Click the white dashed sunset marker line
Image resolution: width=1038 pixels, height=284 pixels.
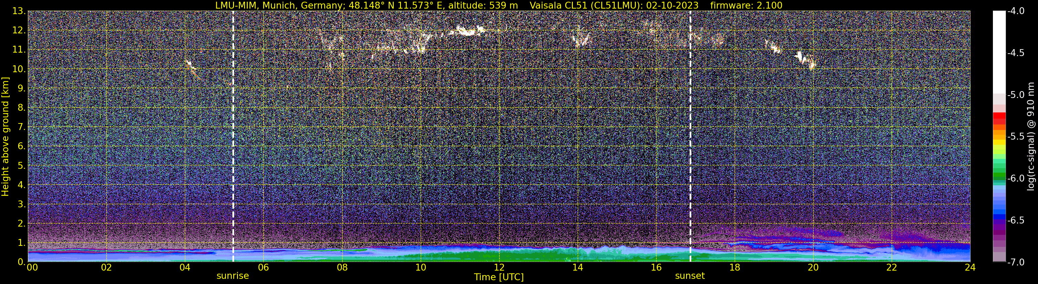690,136
